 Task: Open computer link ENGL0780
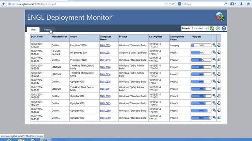pos(105,118)
